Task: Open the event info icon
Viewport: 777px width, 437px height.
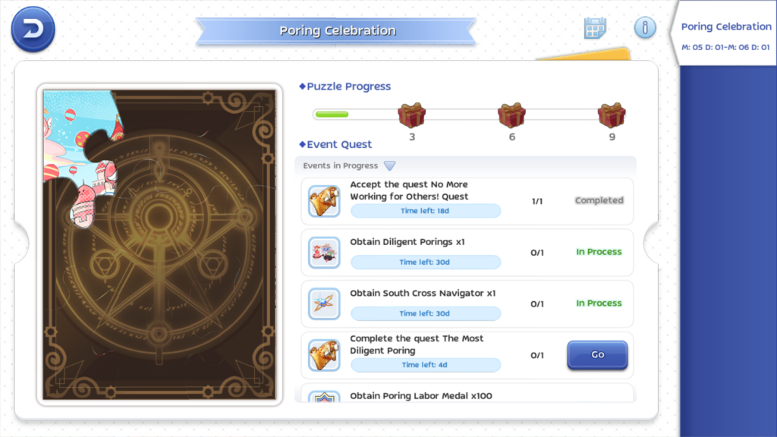Action: 645,27
